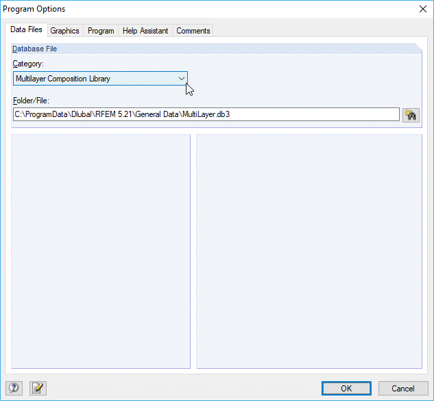Click the edit comment notepad icon
The image size is (434, 401).
38,388
